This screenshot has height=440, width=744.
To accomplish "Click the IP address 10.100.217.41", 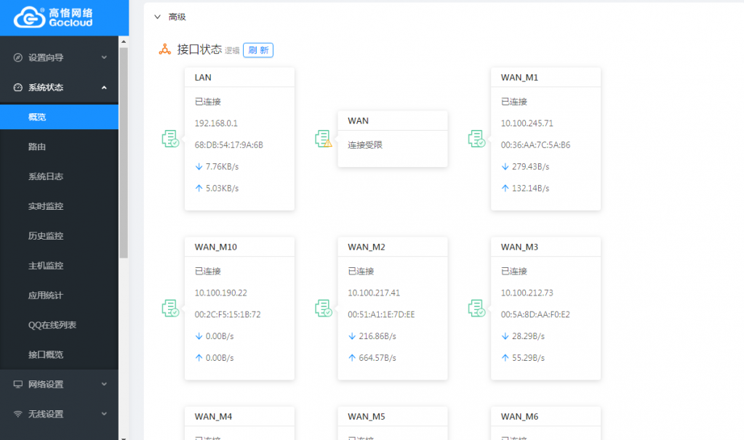I will (x=374, y=293).
